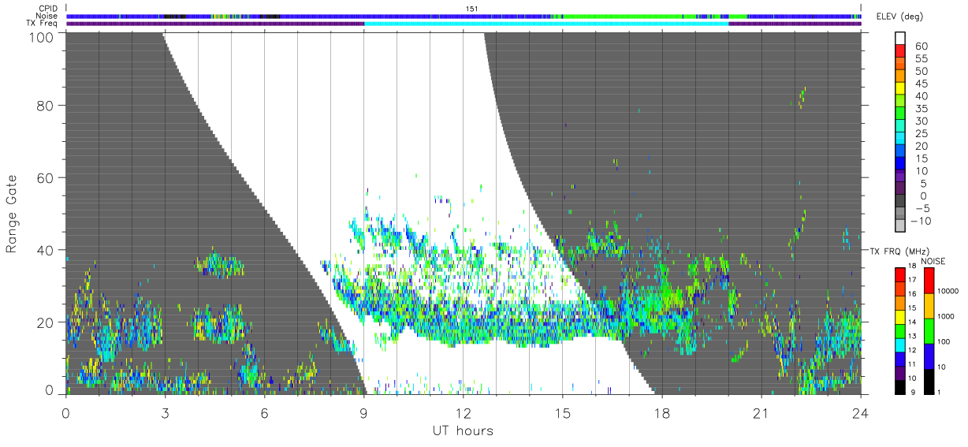Screen dimensions: 968x447
Task: Click the 40 tick on Range Gate axis
Action: click(45, 250)
